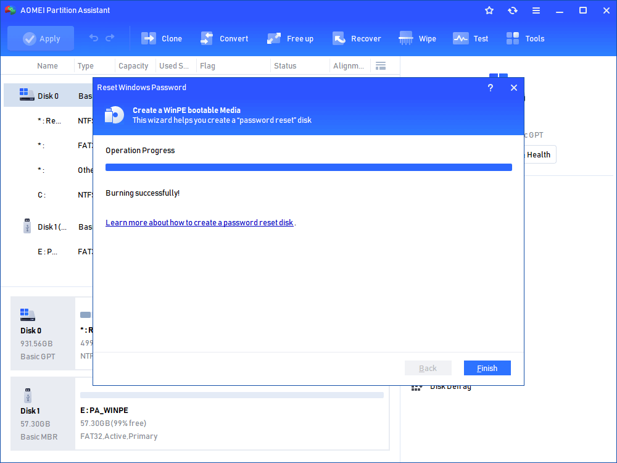Open the column list view options icon

tap(381, 66)
